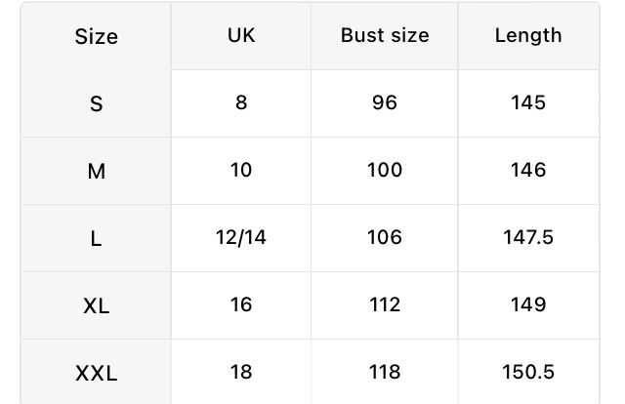The width and height of the screenshot is (625, 404).
Task: Select the M size row label
Action: pos(96,171)
